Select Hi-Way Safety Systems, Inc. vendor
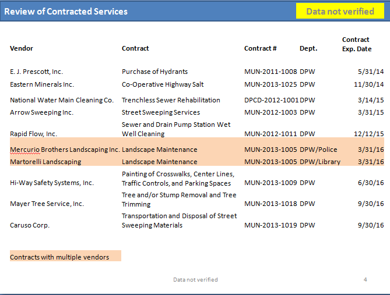The width and height of the screenshot is (390, 295). pos(52,183)
